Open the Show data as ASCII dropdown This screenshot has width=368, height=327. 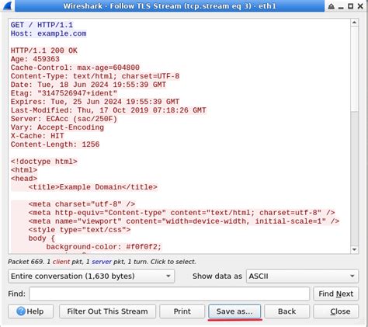coord(302,276)
